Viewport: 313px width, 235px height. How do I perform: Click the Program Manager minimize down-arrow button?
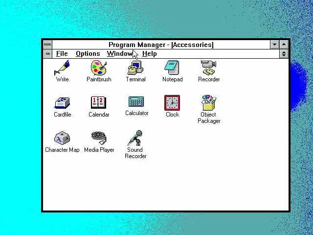[x=275, y=45]
